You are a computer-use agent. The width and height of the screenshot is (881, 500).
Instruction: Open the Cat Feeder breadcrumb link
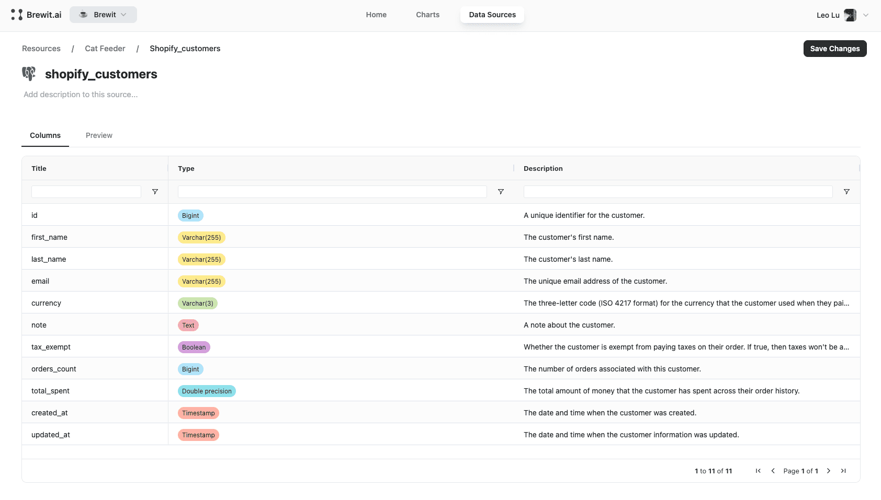[105, 48]
